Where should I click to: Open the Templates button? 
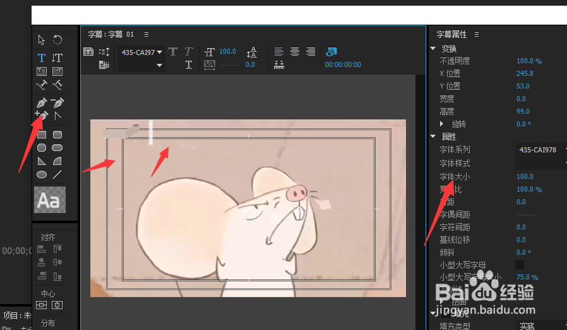pyautogui.click(x=104, y=65)
